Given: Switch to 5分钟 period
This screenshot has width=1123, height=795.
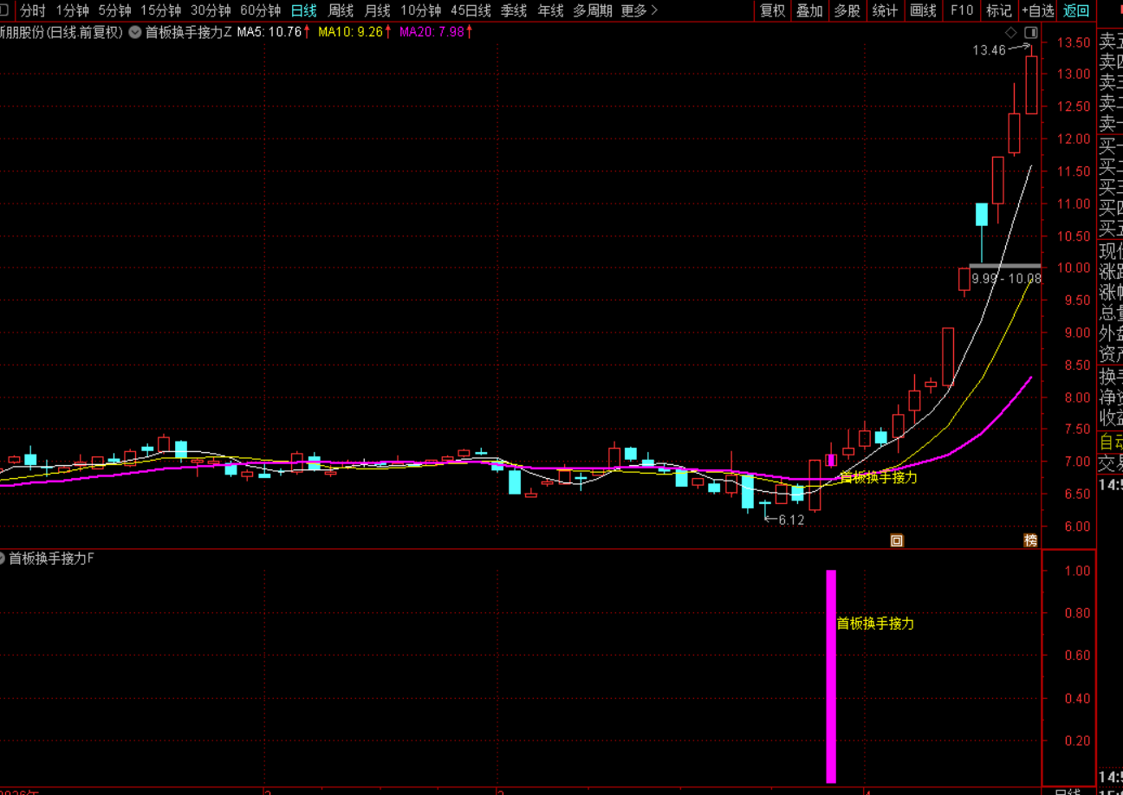Looking at the screenshot, I should [114, 10].
